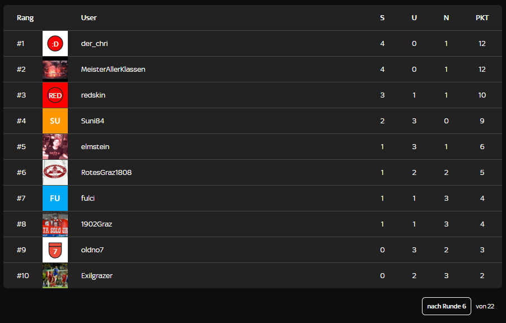Click the Rang column header
This screenshot has width=506, height=323.
tap(25, 18)
